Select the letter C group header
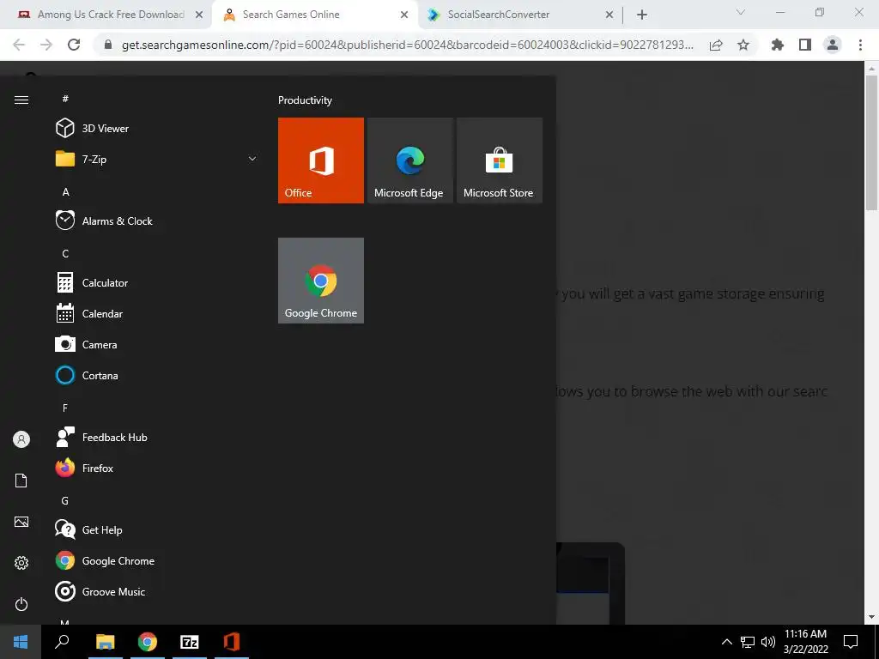The image size is (879, 659). pos(65,254)
